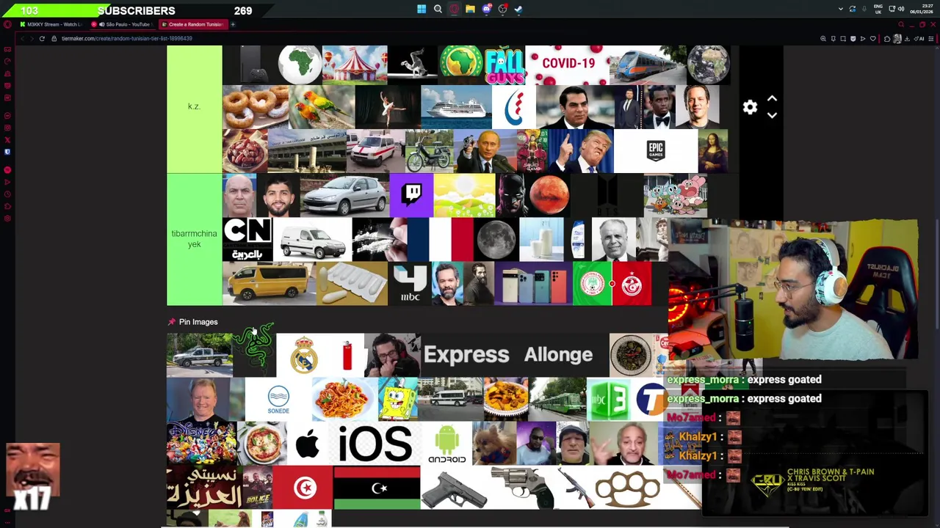Select the mbc 4 logo image
Screen dimensions: 940x528
tap(410, 283)
